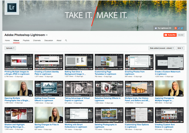Click title Shadow and Highlight Clipping Warnings

[15, 126]
